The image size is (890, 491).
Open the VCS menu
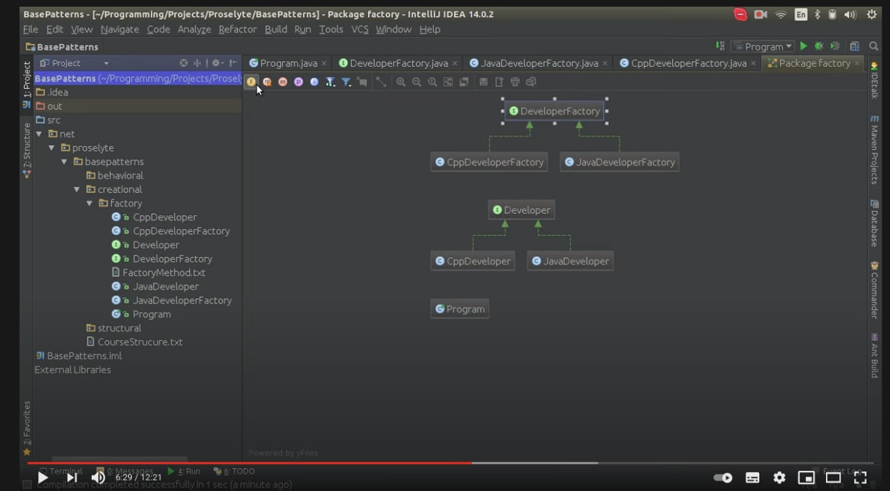click(x=359, y=29)
